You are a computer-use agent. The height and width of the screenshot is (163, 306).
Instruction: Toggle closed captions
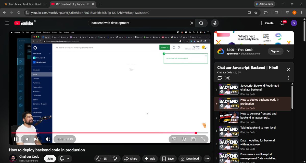tap(174, 139)
